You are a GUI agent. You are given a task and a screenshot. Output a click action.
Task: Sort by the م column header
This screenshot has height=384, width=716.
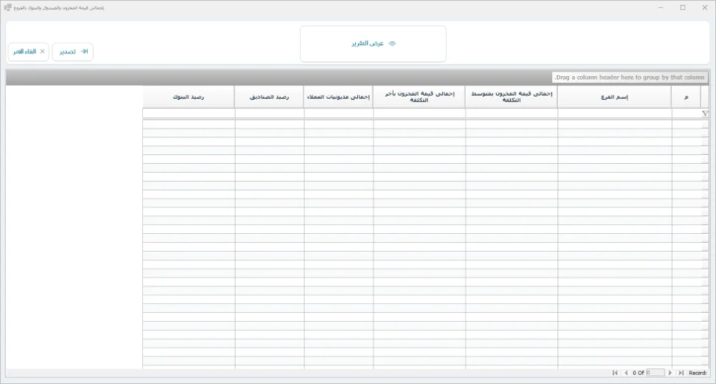(x=686, y=97)
